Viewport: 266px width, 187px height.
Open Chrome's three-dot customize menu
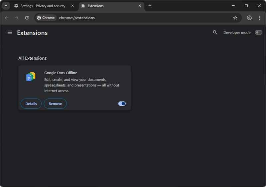259,18
